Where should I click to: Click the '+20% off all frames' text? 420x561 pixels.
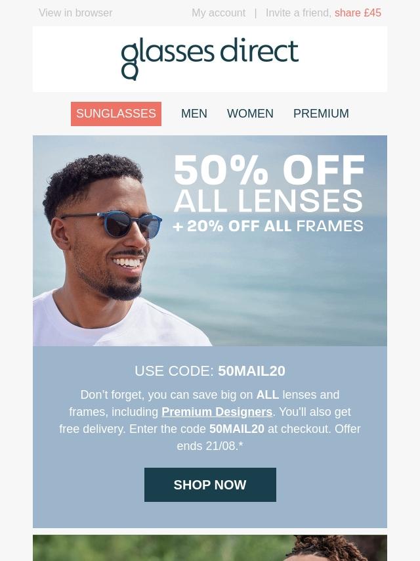coord(268,226)
